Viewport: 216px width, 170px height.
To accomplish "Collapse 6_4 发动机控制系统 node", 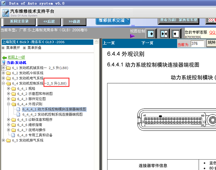I will [x=3, y=83].
